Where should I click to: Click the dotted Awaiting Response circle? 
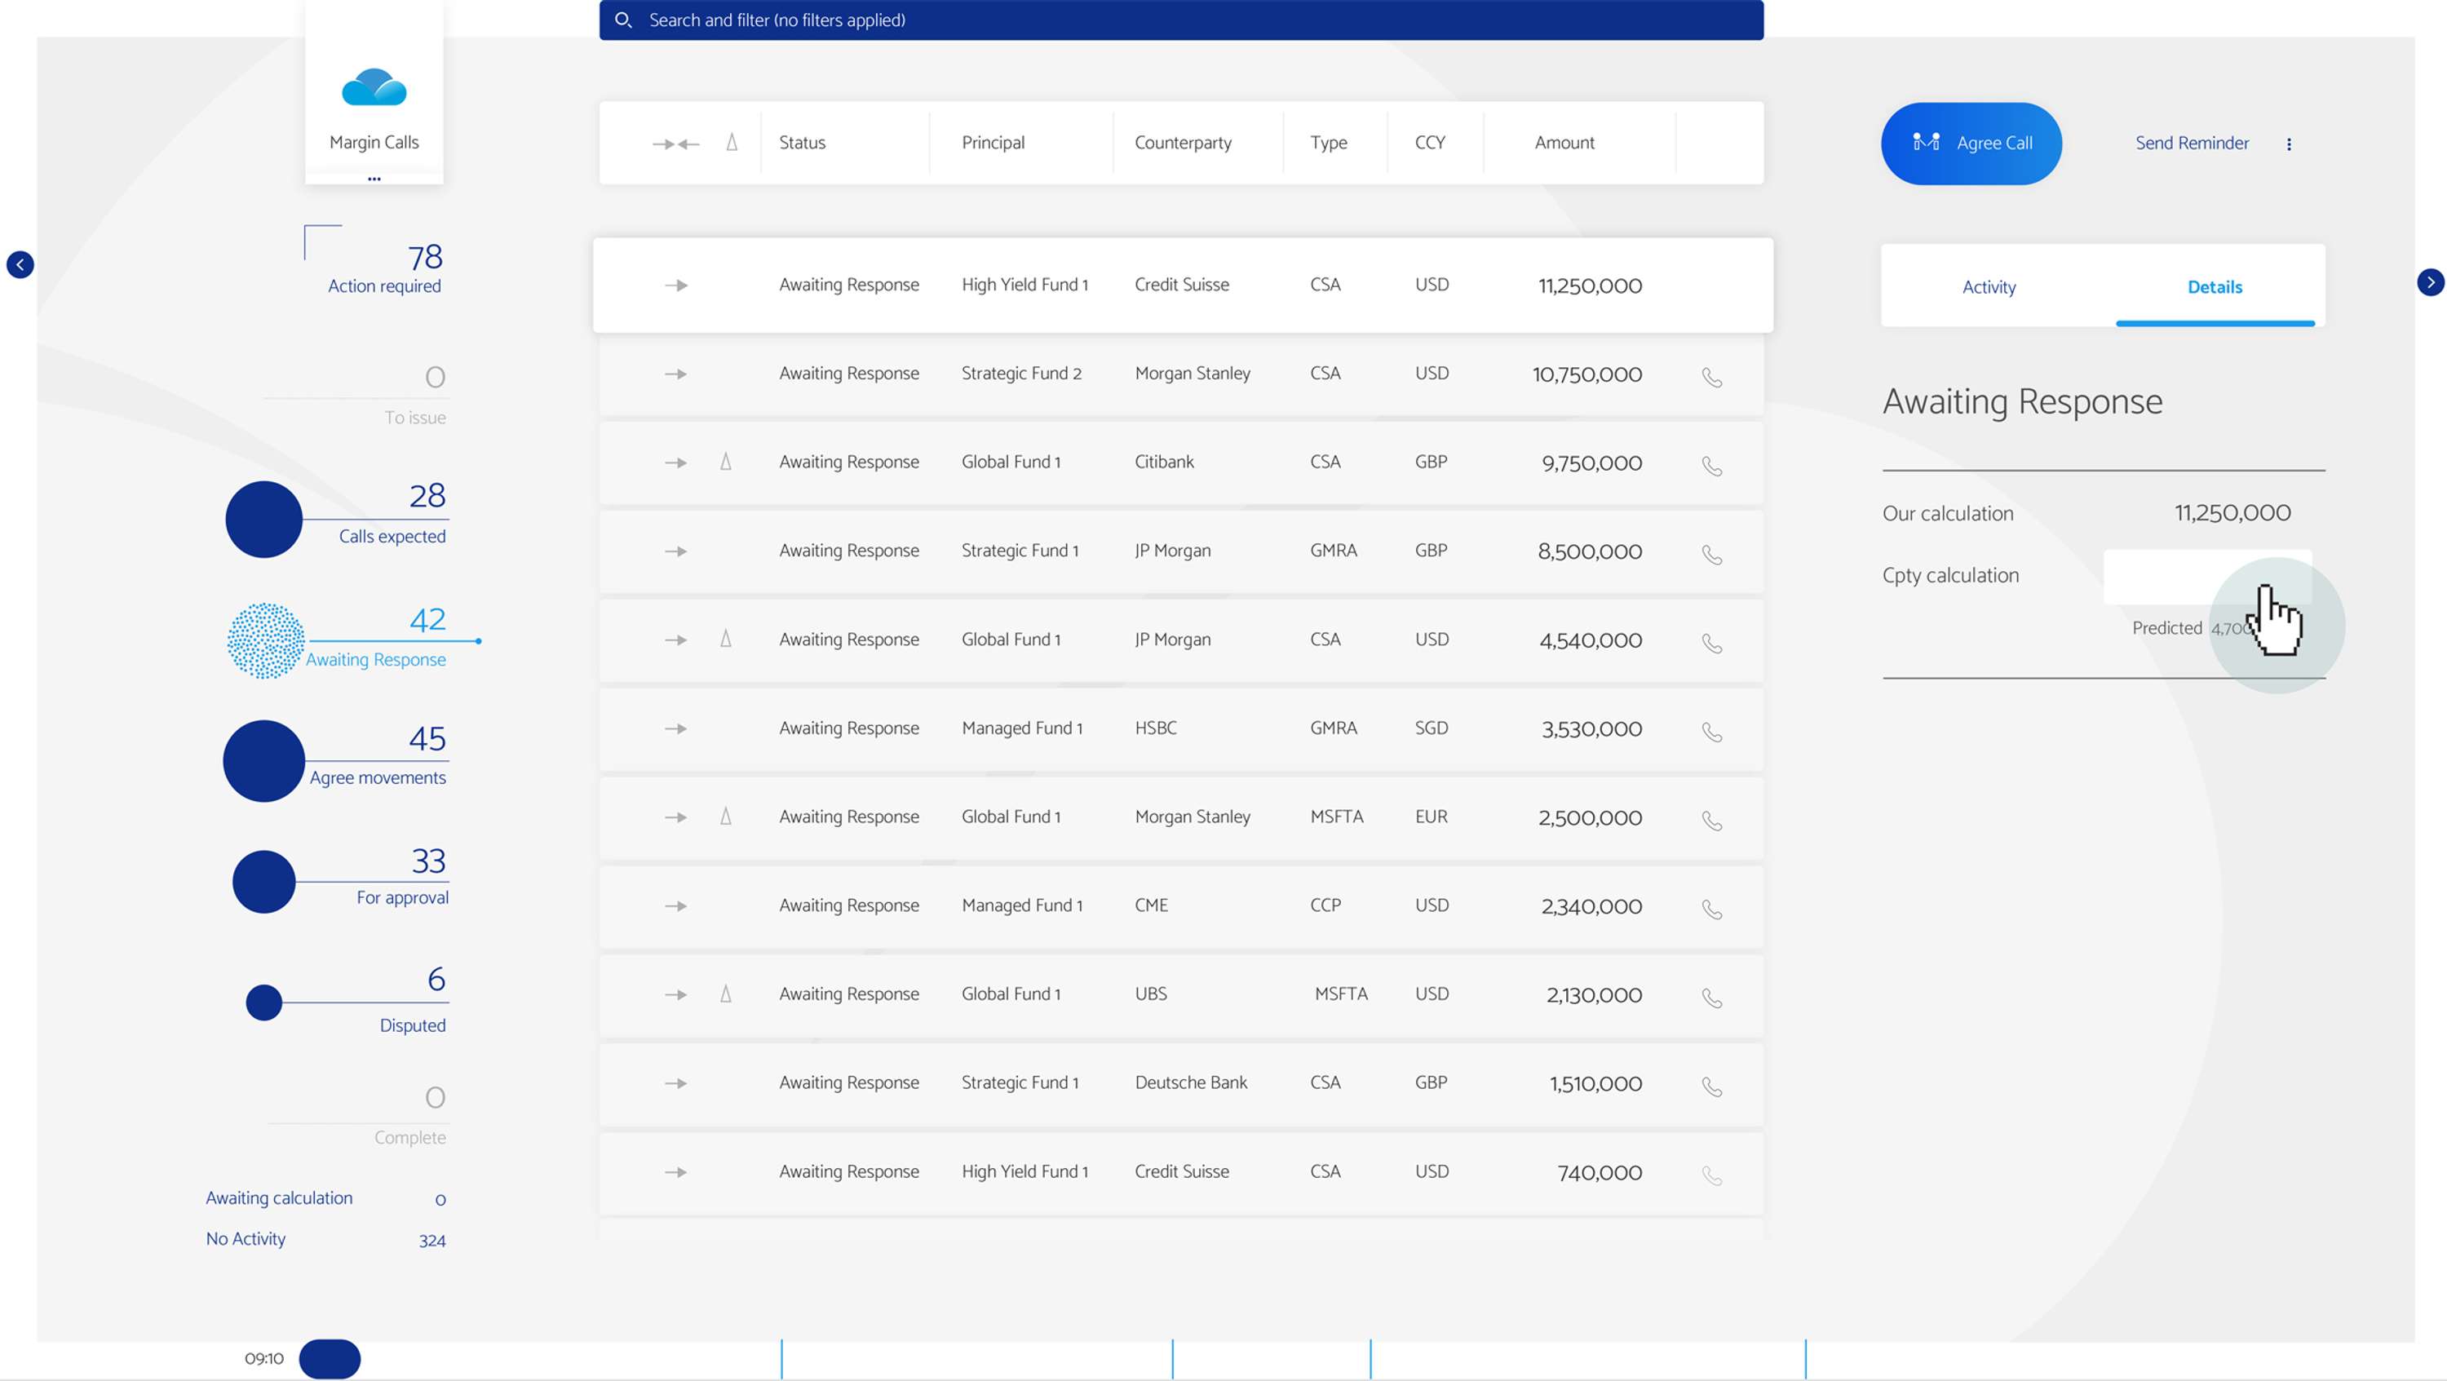(x=266, y=640)
